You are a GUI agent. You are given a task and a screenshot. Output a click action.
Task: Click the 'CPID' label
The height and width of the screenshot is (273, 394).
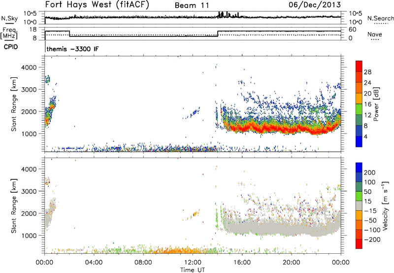coord(11,47)
